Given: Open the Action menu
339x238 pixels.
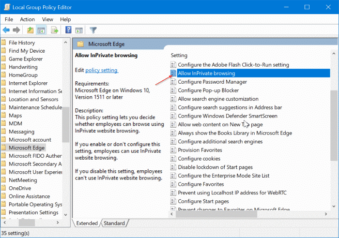Looking at the screenshot, I should [x=27, y=19].
